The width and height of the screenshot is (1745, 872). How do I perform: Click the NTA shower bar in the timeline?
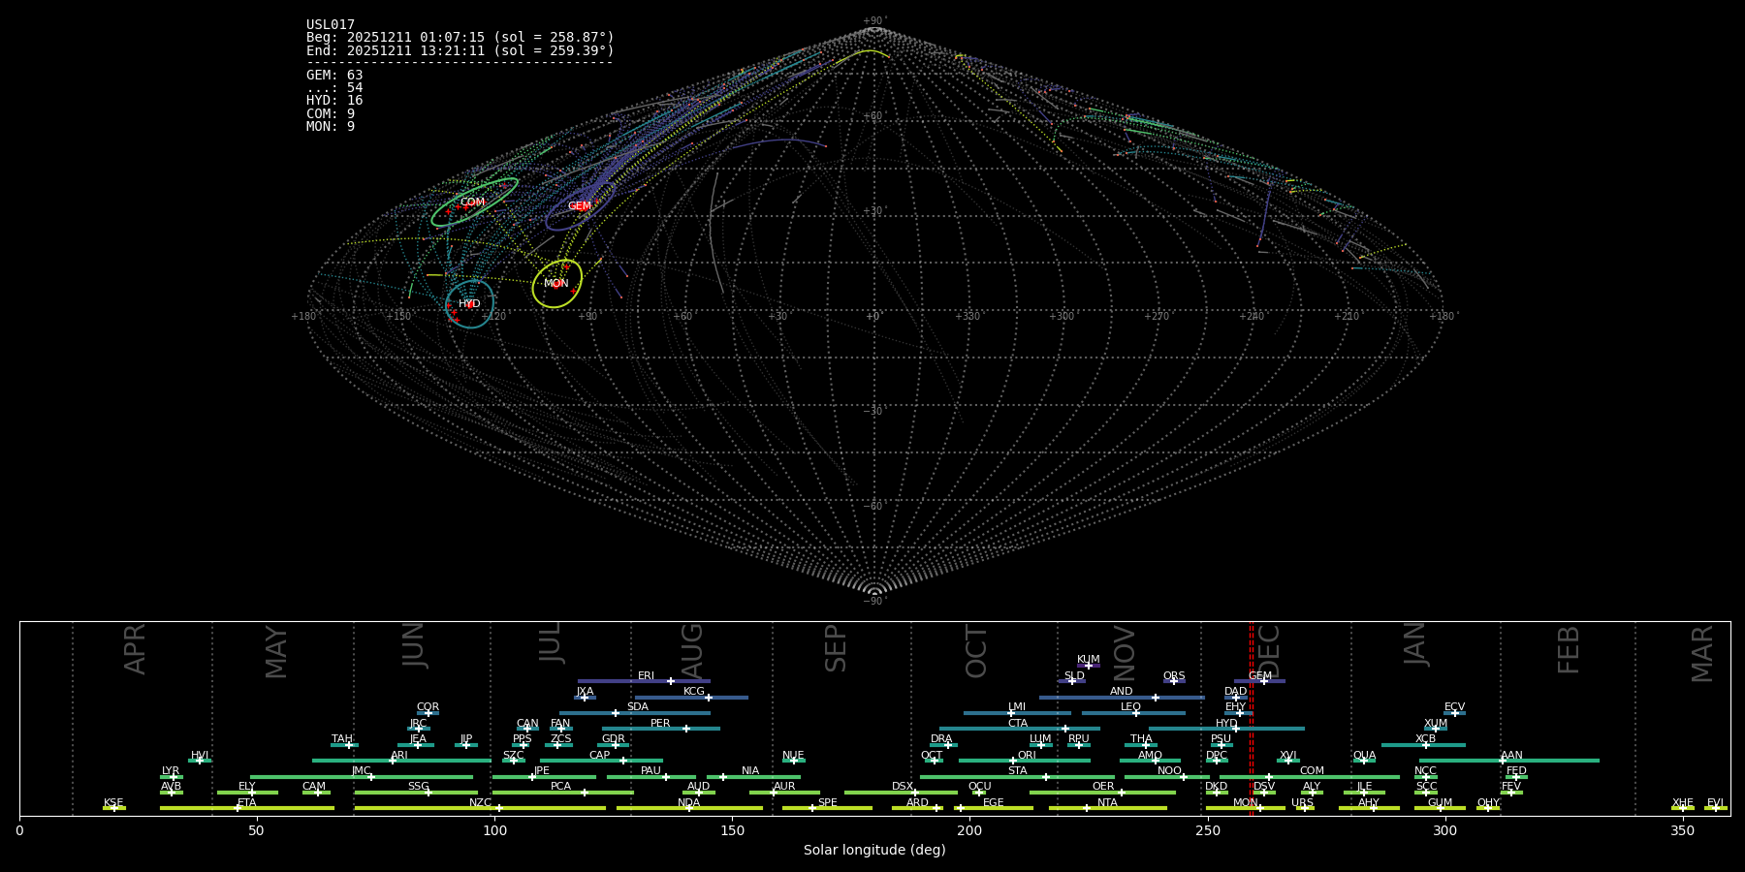click(x=1107, y=808)
